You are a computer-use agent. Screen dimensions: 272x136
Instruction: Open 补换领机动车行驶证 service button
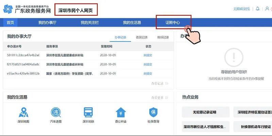coord(254,127)
